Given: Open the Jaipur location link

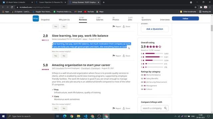Looking at the screenshot, I should [x=85, y=39].
